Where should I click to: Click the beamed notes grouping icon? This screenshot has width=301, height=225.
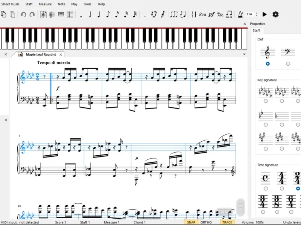[174, 15]
